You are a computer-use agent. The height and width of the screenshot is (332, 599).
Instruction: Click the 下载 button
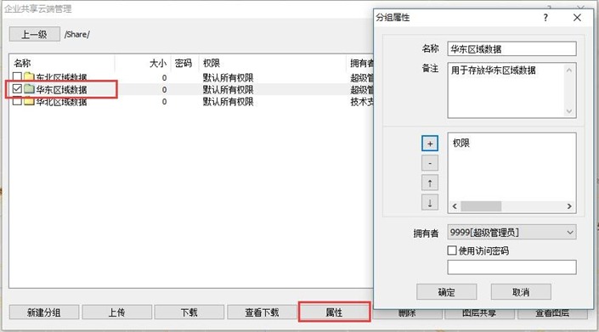click(189, 312)
